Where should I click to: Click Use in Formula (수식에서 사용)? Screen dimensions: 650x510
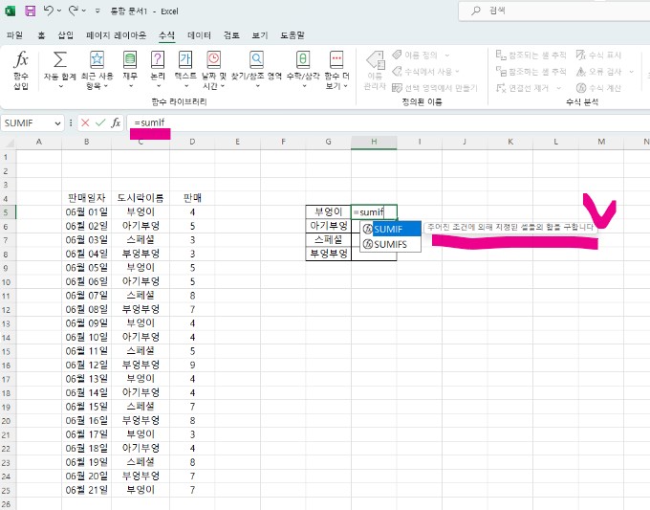click(x=425, y=72)
